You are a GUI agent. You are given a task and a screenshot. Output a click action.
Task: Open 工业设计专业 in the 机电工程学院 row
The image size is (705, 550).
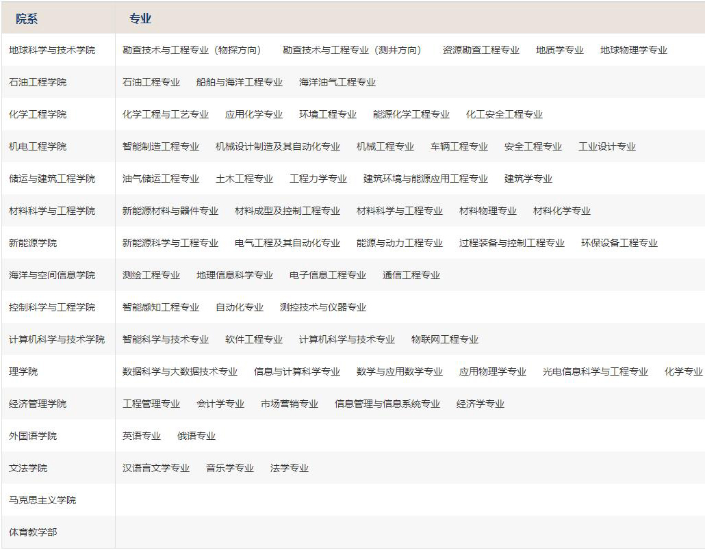(606, 146)
